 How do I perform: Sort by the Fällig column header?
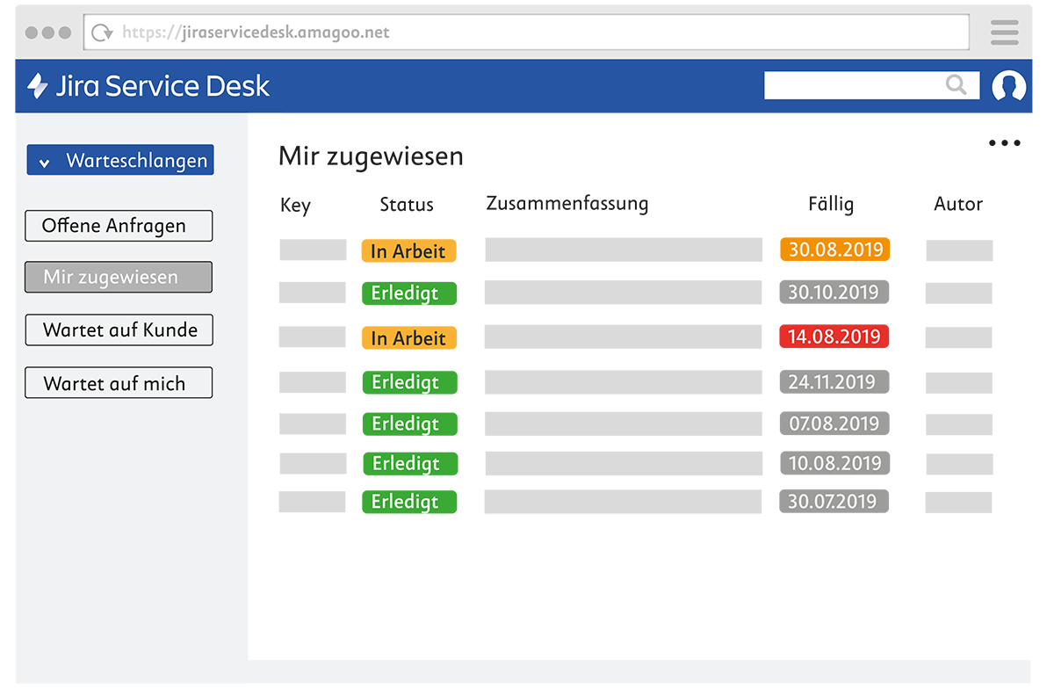coord(830,204)
